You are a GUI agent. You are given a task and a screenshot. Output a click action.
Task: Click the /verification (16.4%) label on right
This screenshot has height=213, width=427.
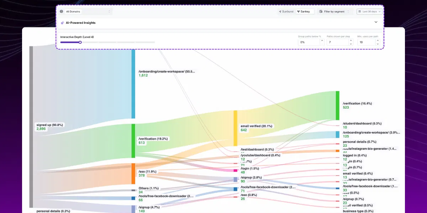click(357, 103)
